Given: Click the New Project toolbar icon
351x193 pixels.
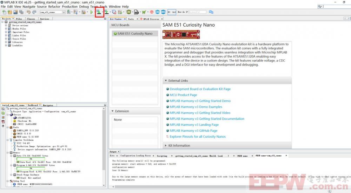Looking at the screenshot, I should coord(9,12).
